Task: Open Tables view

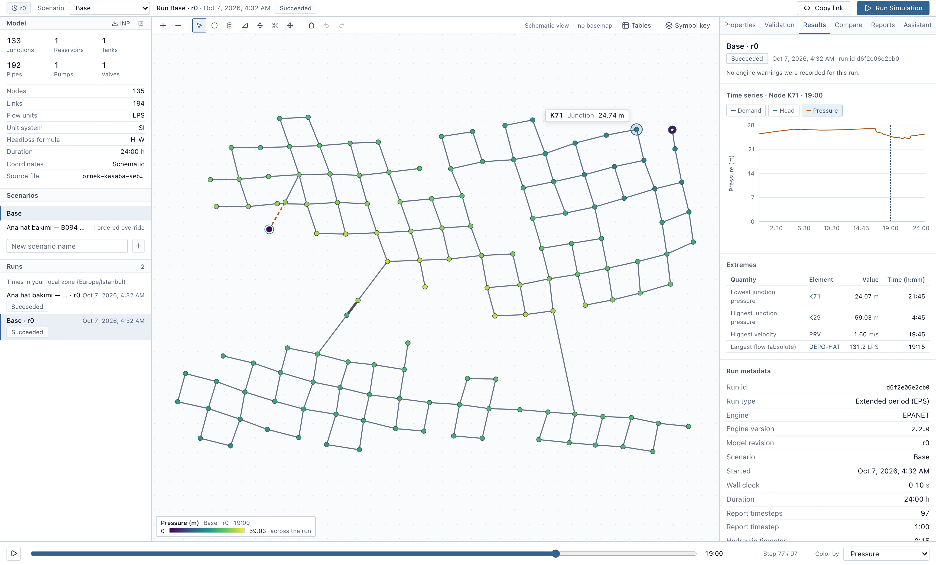Action: 637,25
